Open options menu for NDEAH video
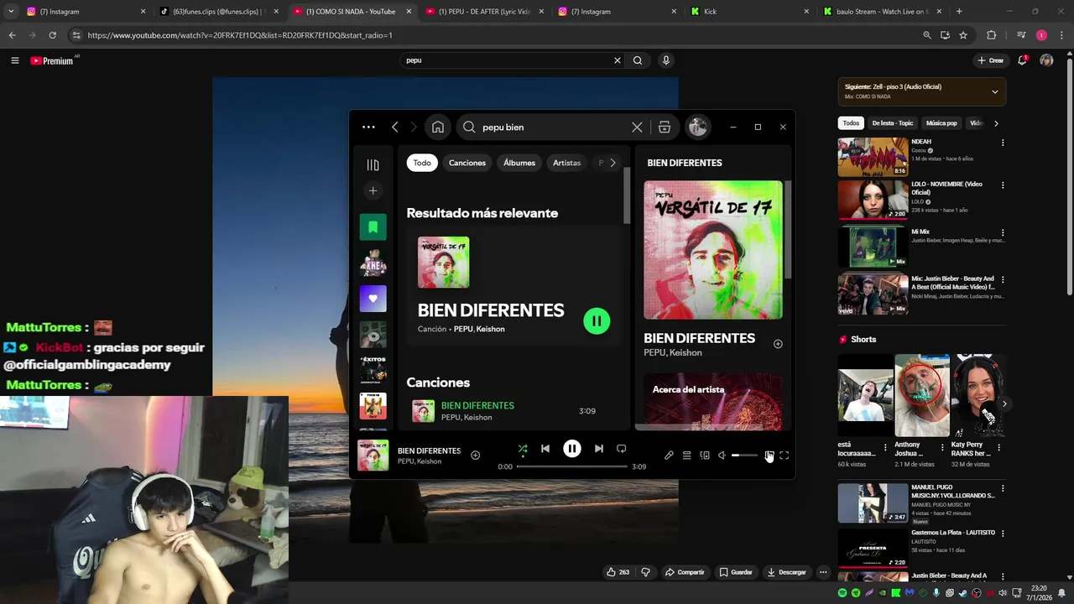The width and height of the screenshot is (1074, 604). tap(1003, 143)
